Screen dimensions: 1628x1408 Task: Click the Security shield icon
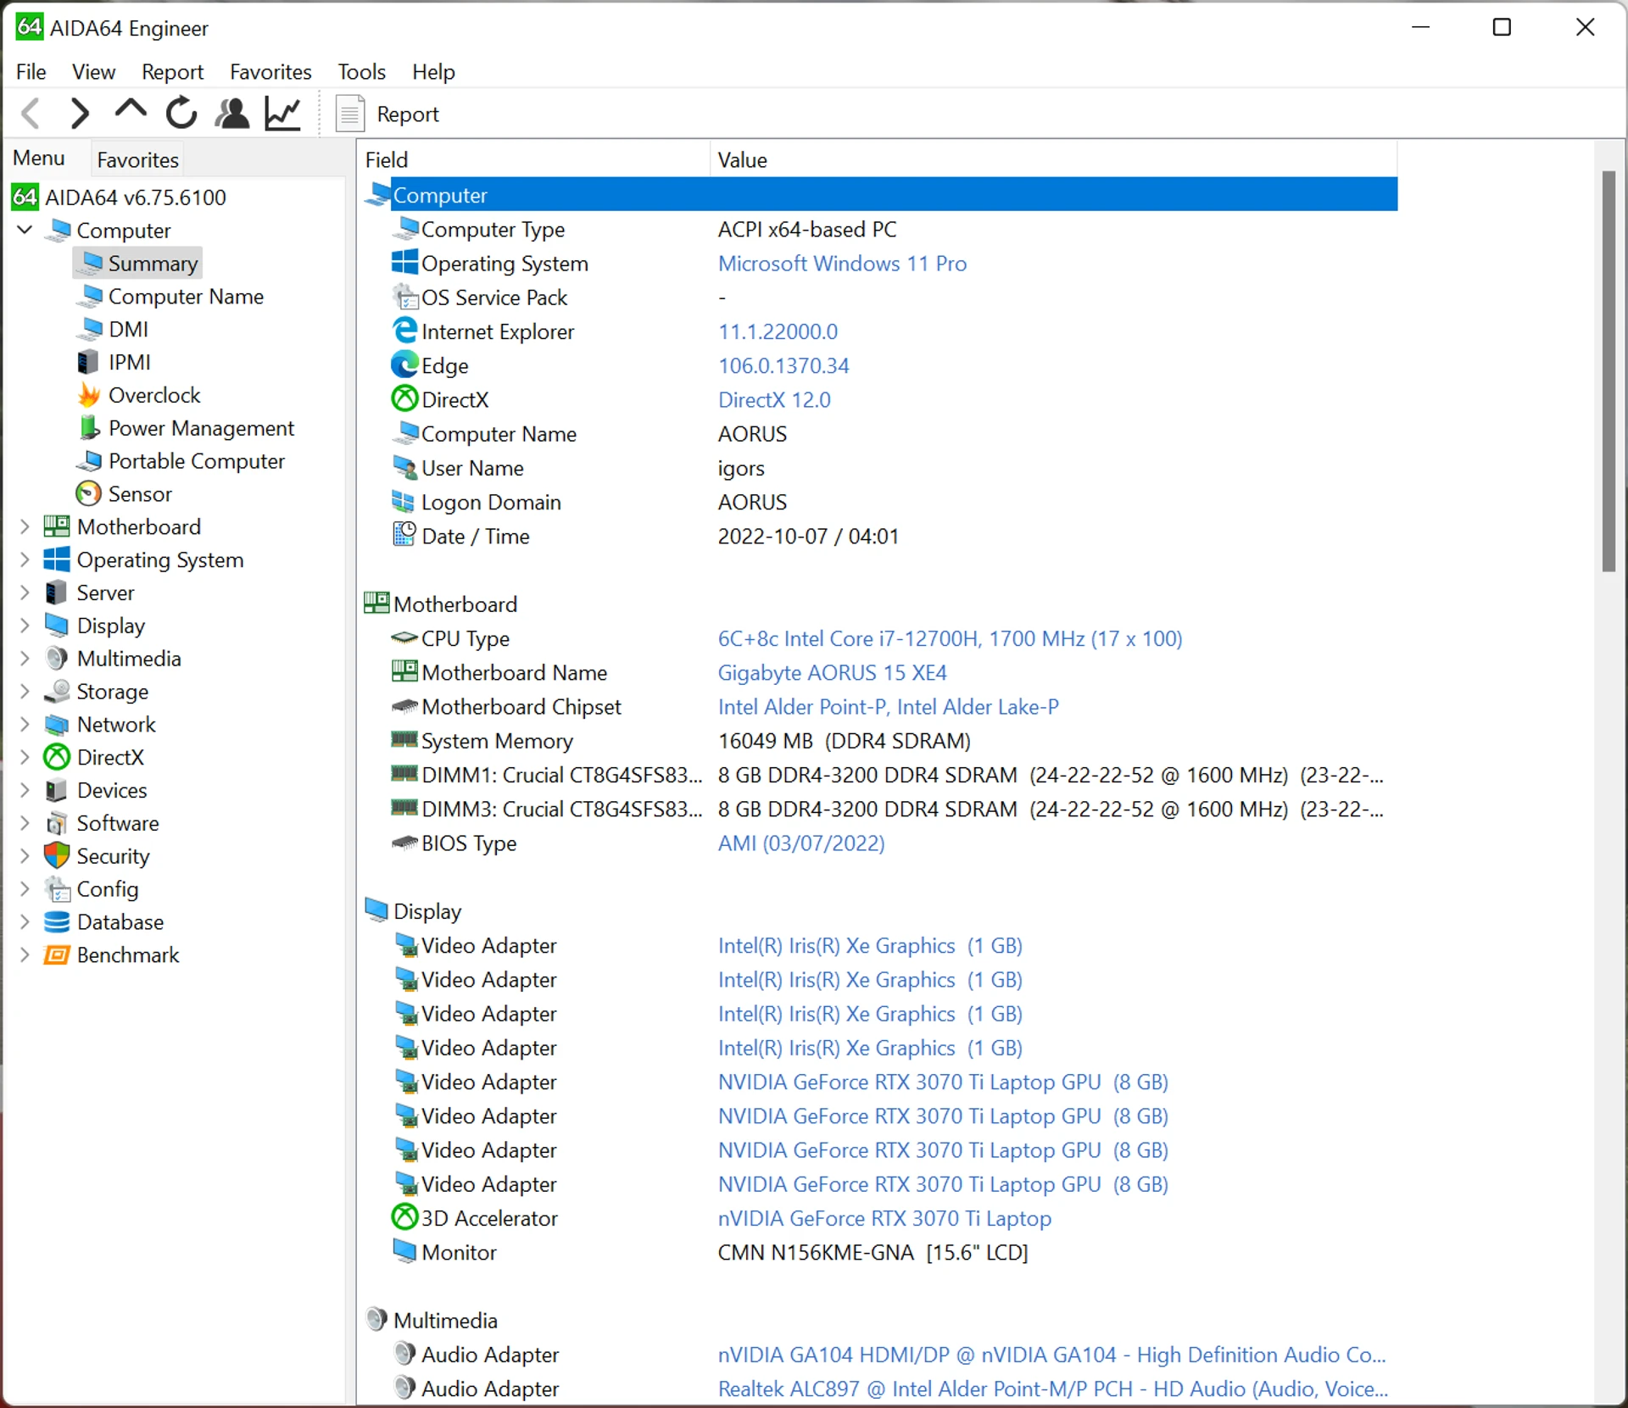click(x=57, y=856)
